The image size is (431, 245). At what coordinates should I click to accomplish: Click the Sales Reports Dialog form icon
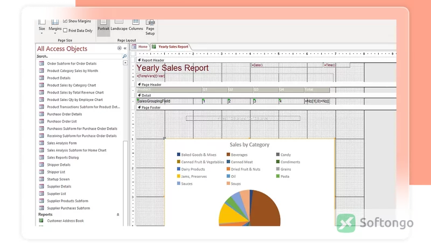(41, 157)
